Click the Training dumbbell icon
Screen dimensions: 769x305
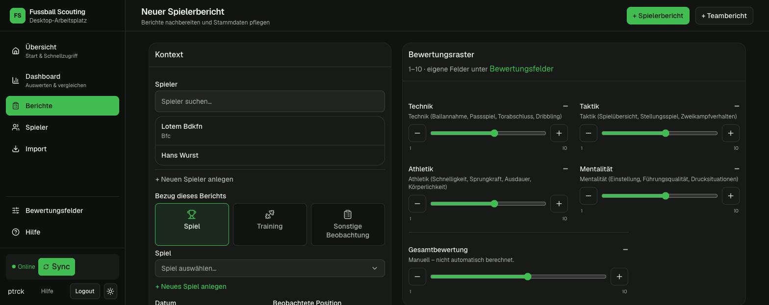[x=270, y=214]
